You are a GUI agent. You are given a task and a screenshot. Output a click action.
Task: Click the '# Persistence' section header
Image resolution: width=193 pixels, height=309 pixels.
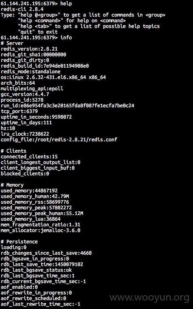(19, 242)
